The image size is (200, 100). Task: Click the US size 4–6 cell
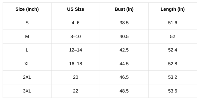pyautogui.click(x=75, y=23)
